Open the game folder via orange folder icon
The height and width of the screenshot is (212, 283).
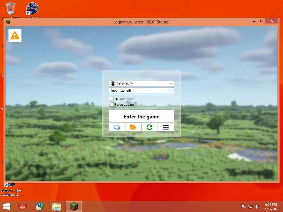133,127
